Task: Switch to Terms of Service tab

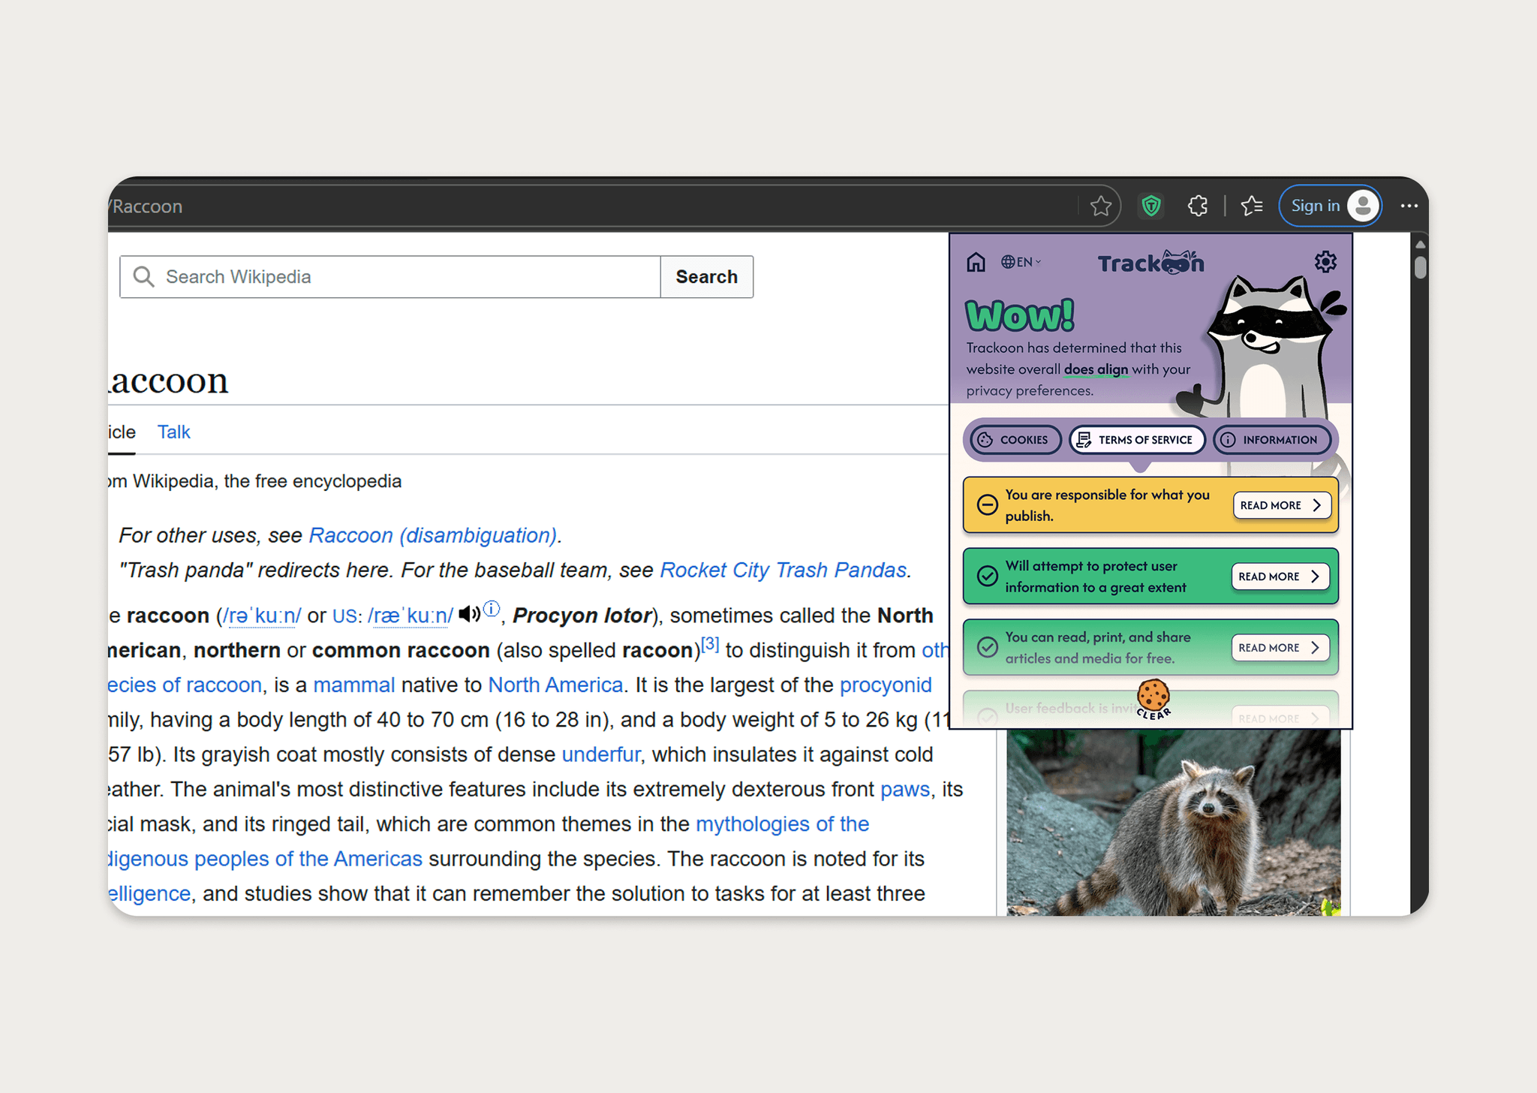Action: click(1137, 440)
